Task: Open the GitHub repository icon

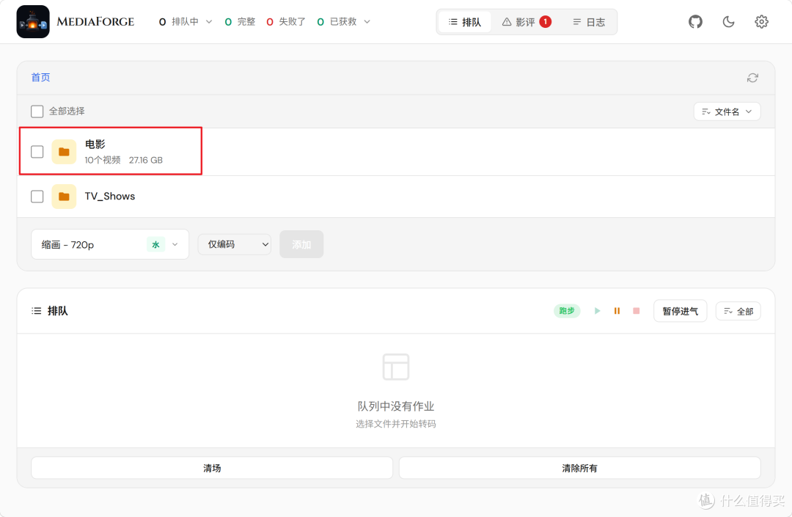Action: tap(695, 22)
